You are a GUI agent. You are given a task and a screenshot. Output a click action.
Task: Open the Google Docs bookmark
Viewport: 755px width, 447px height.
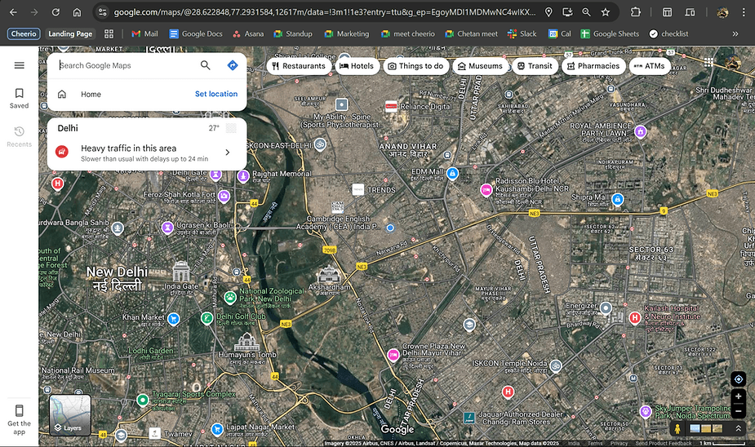click(196, 33)
